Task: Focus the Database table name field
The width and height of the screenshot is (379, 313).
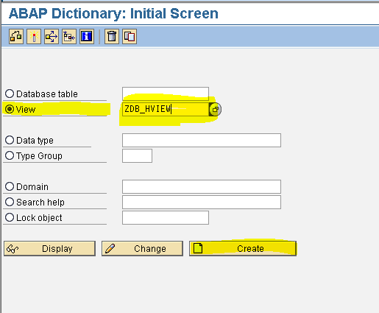Action: pos(166,94)
